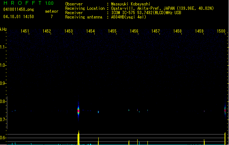Click the 1458 time axis label
Screen dimensions: 229x145
[177, 31]
